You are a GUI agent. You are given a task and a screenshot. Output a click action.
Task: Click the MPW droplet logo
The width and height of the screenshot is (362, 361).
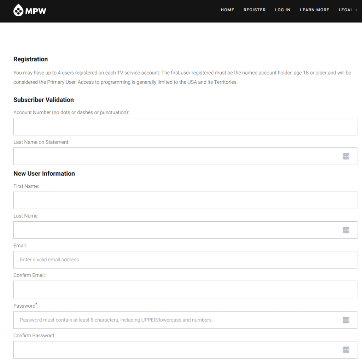click(x=18, y=11)
